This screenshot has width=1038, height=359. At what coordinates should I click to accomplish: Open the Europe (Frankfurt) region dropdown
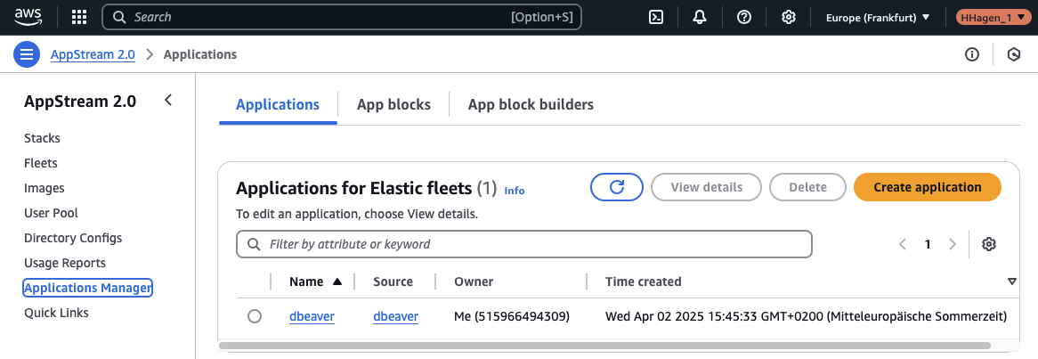tap(877, 18)
